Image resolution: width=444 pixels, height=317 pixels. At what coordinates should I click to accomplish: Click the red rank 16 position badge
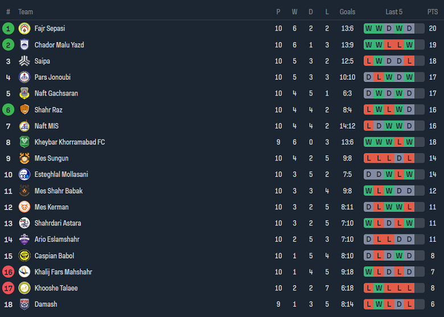point(8,272)
